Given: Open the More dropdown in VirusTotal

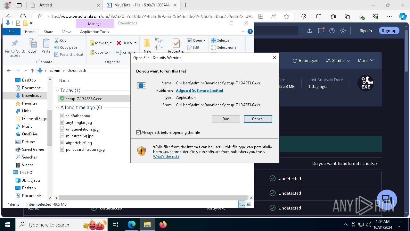Looking at the screenshot, I should point(366,60).
